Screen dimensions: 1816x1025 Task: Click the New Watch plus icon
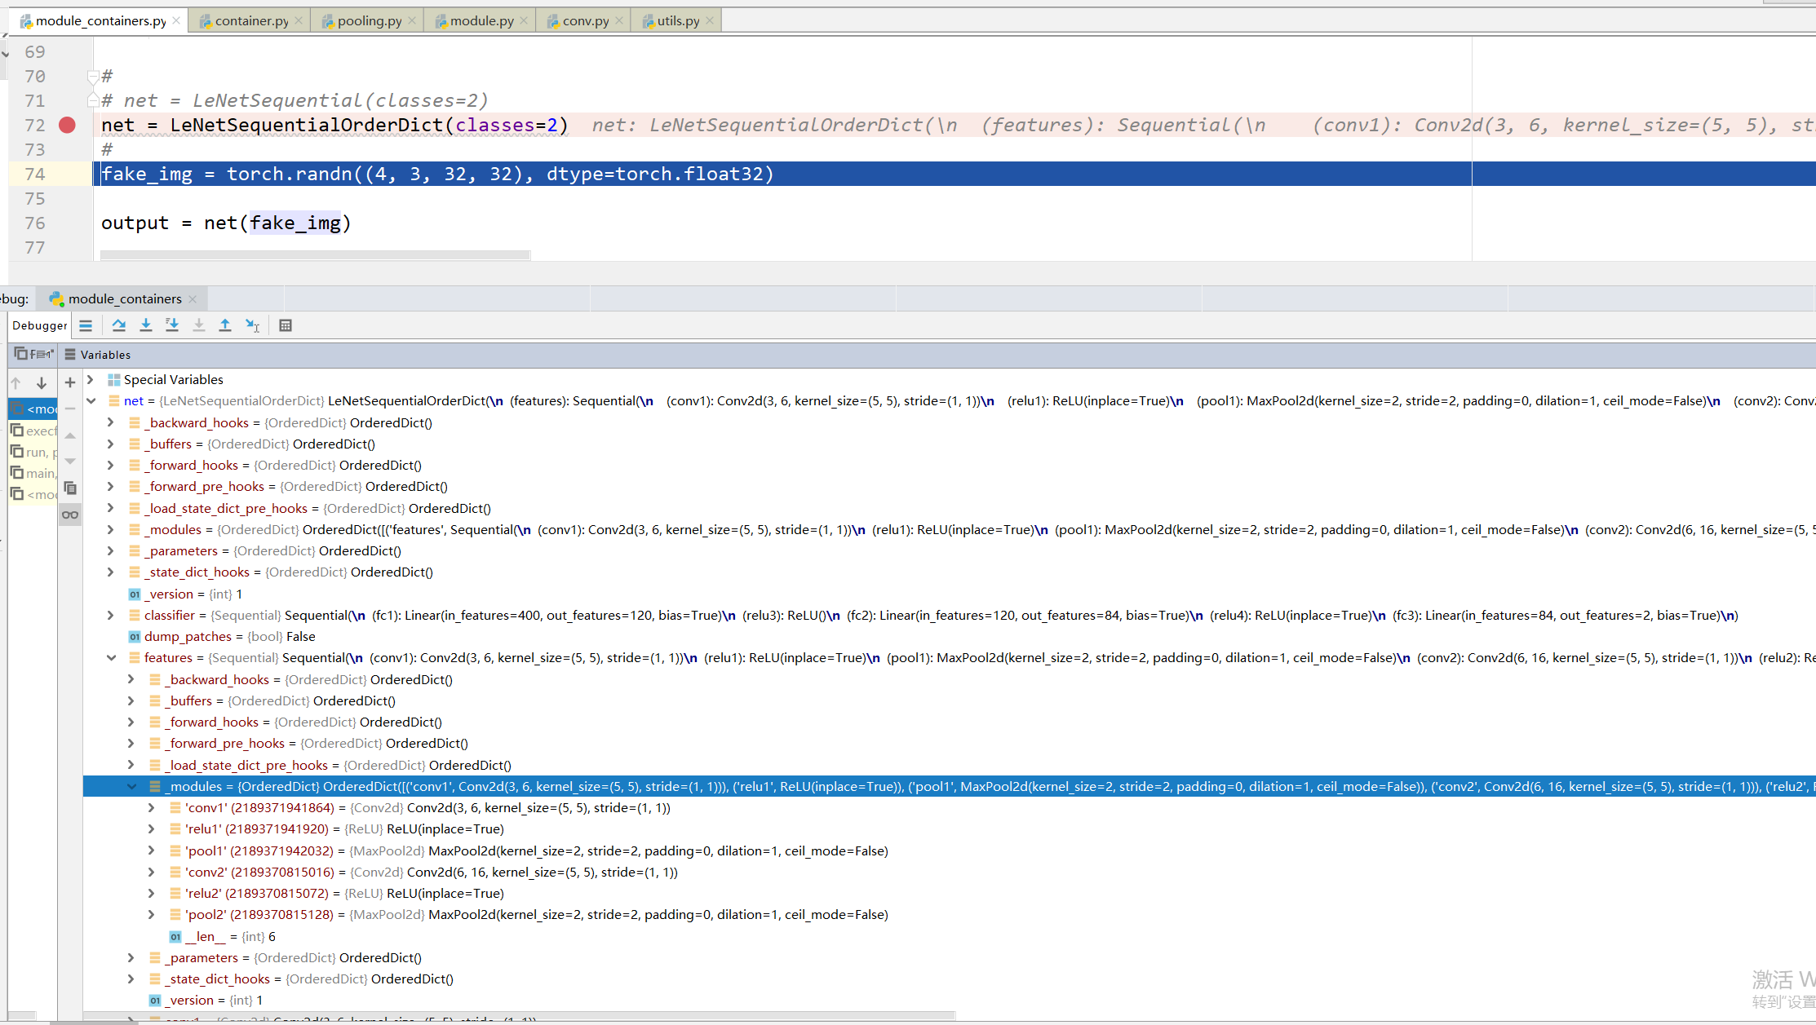[x=70, y=382]
